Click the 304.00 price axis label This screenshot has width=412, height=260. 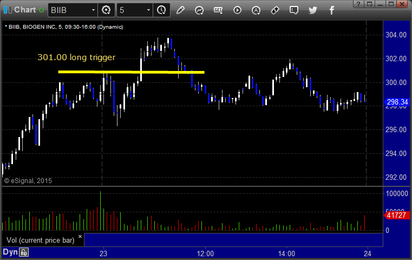tap(396, 35)
